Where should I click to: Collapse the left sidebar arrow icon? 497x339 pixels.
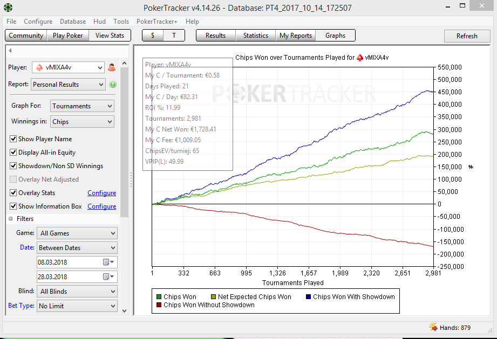point(10,50)
